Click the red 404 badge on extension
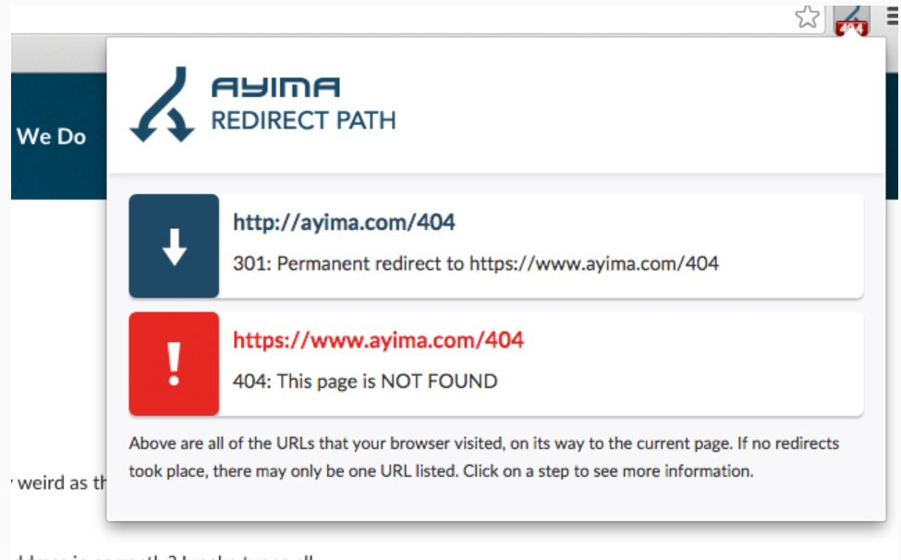 point(851,29)
